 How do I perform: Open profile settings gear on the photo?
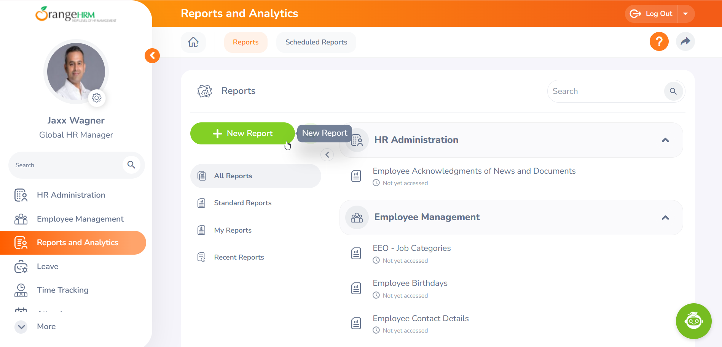click(97, 98)
